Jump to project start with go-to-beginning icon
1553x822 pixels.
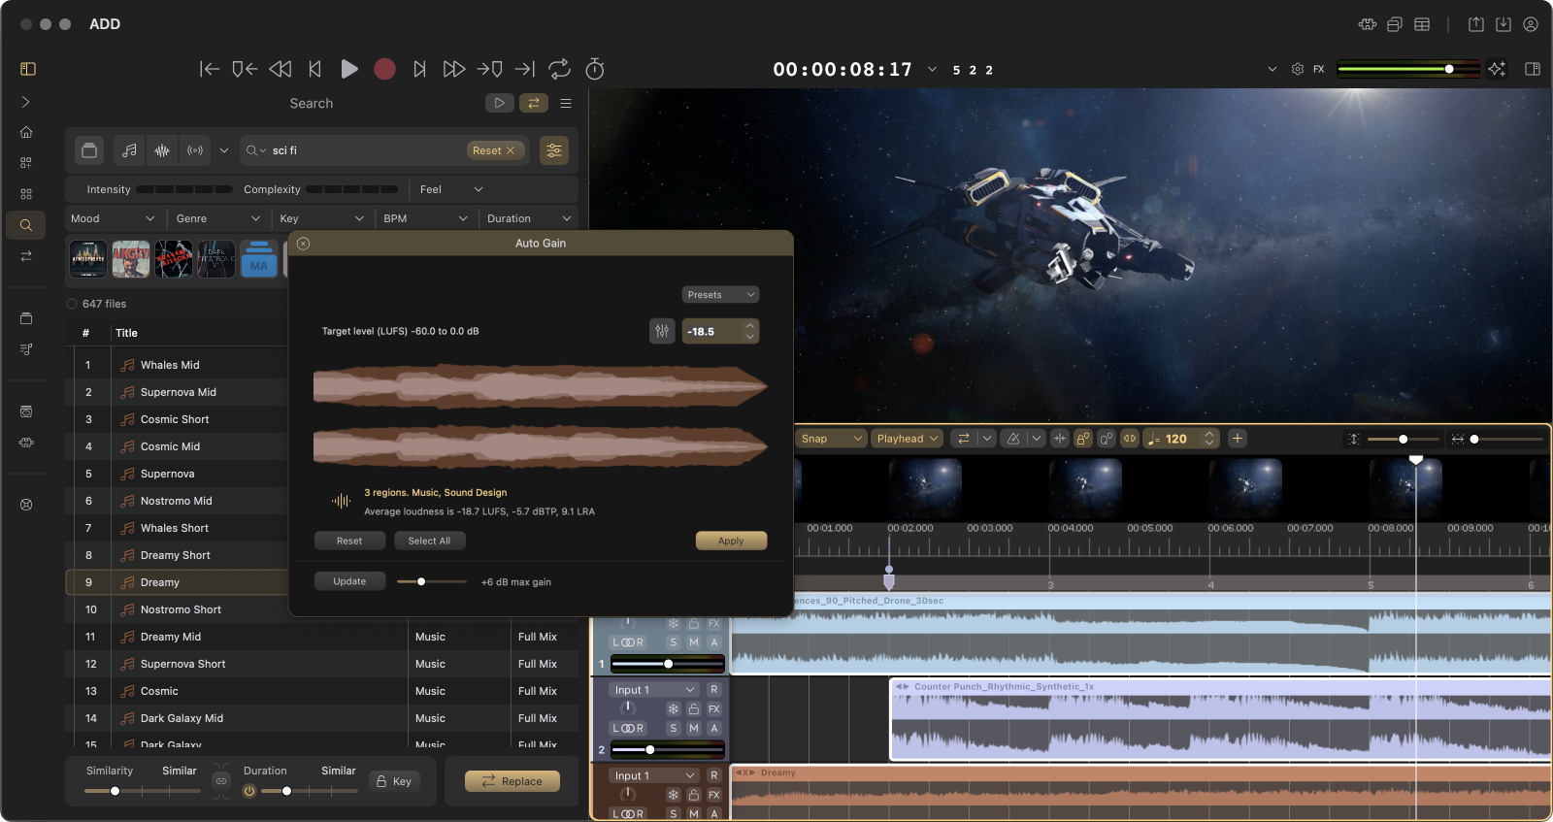(x=209, y=69)
